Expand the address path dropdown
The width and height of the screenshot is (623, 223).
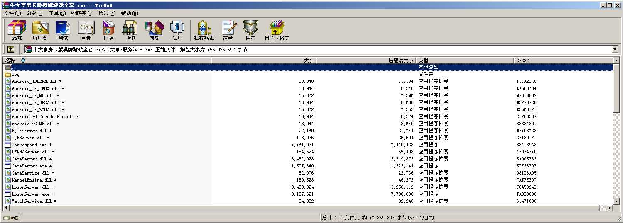coord(615,49)
